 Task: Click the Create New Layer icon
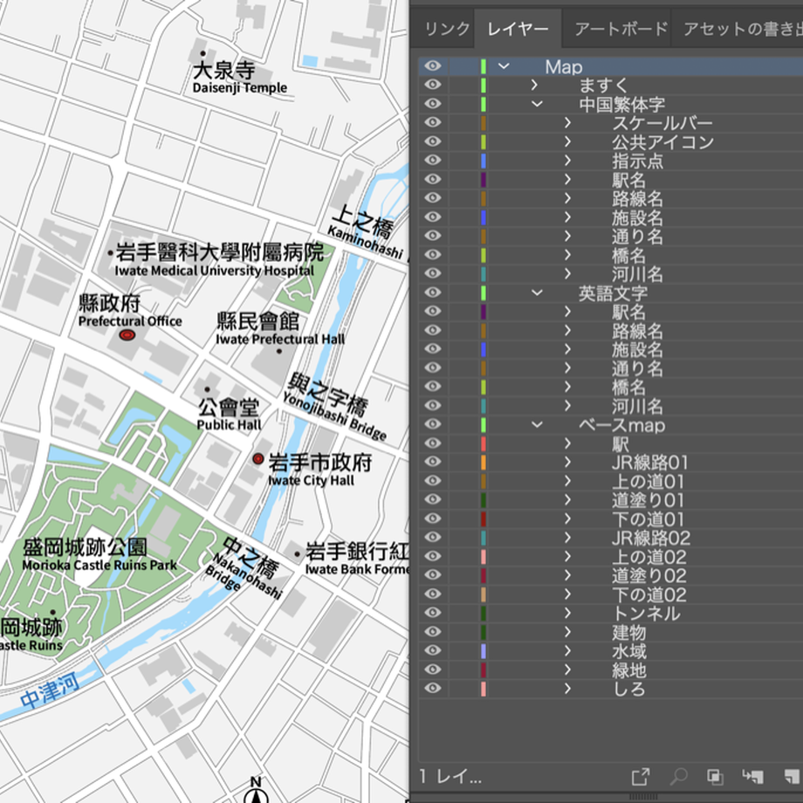click(x=793, y=776)
